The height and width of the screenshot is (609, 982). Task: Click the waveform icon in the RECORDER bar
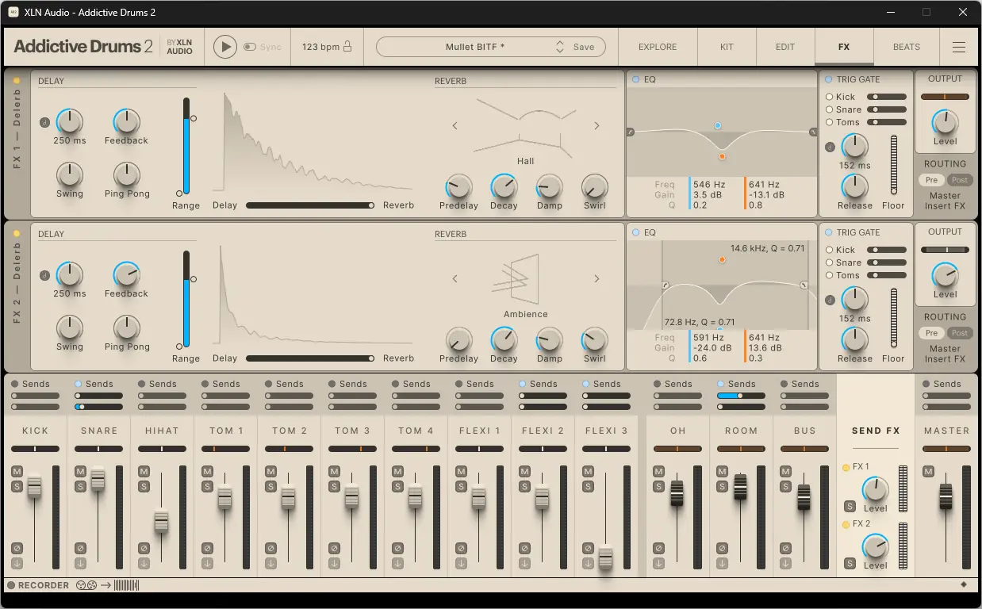click(x=127, y=585)
